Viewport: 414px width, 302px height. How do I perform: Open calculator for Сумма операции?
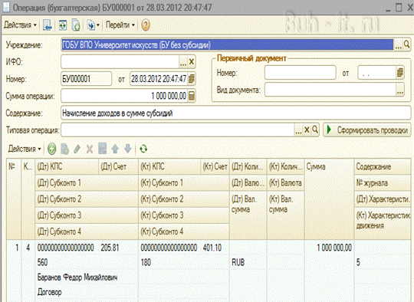click(x=192, y=96)
